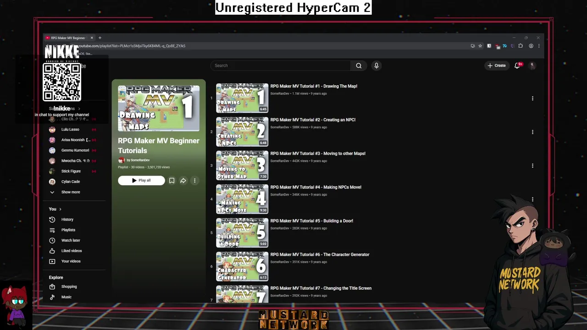
Task: Click the YouTube search magnifier button
Action: click(359, 66)
